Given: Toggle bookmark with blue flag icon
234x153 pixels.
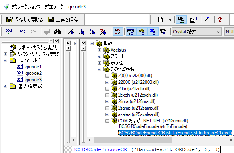Looking at the screenshot, I should [x=71, y=31].
